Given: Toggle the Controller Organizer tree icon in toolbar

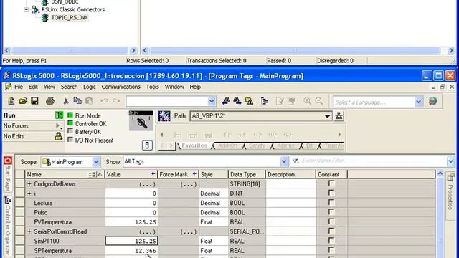Looking at the screenshot, I should pyautogui.click(x=265, y=101).
